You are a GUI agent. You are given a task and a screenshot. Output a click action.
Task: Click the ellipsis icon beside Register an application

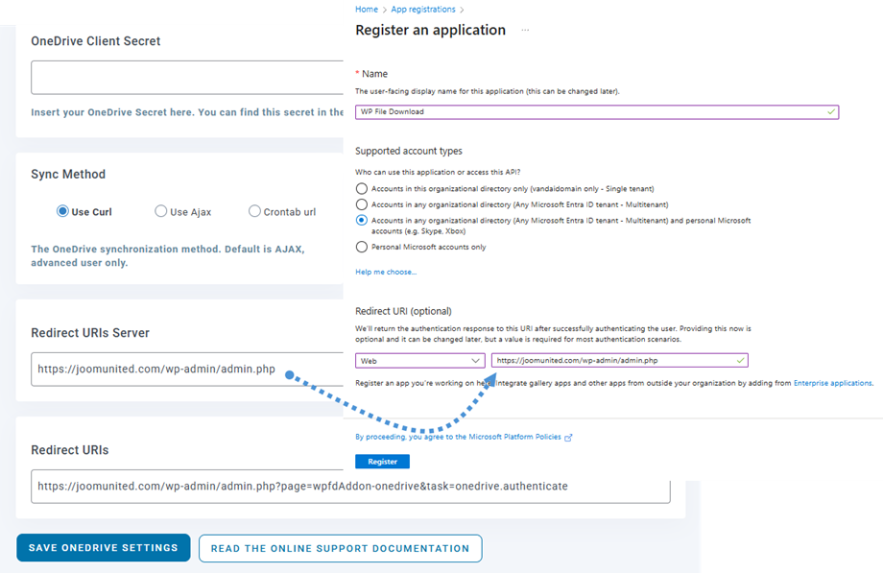[x=525, y=31]
